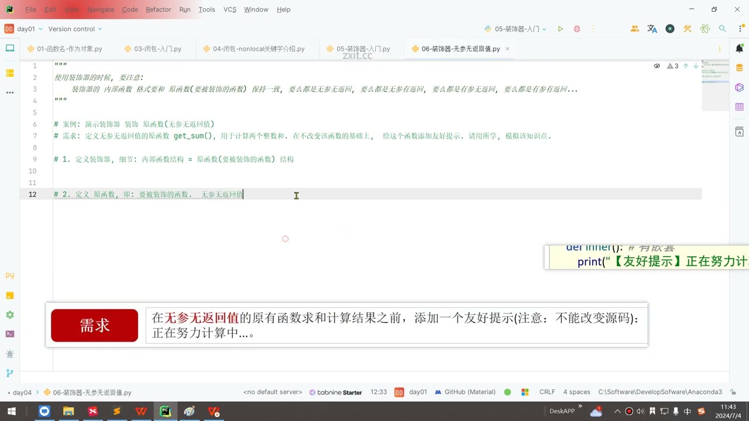The image size is (749, 421).
Task: Click the no default server widget
Action: coord(273,392)
